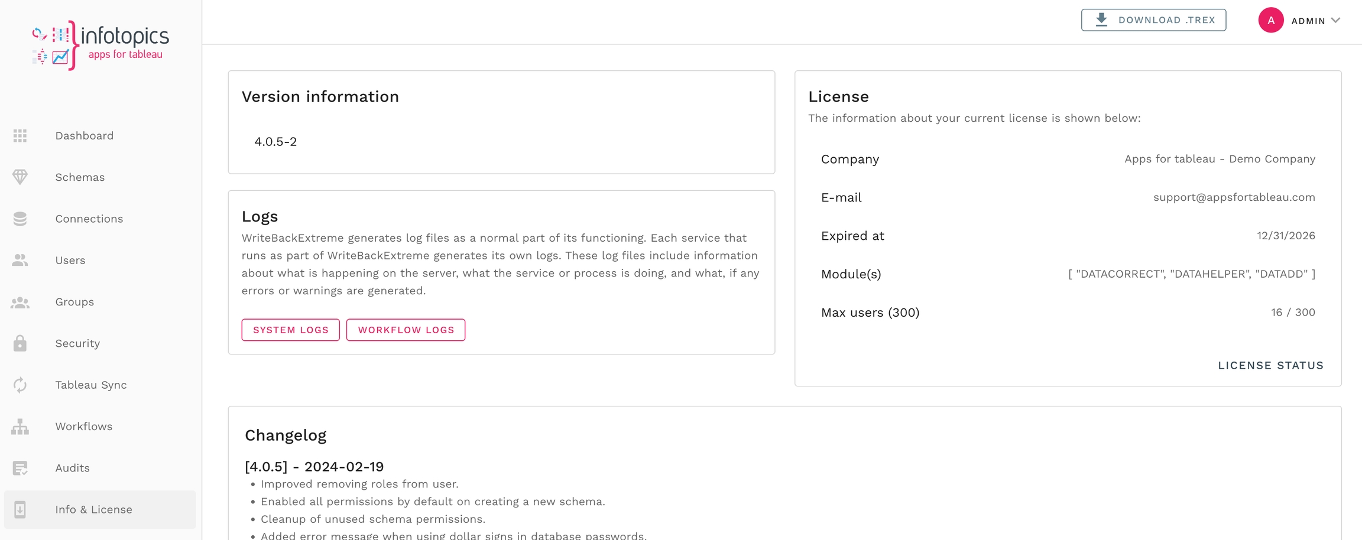Click the Users people icon
Image resolution: width=1362 pixels, height=540 pixels.
20,260
